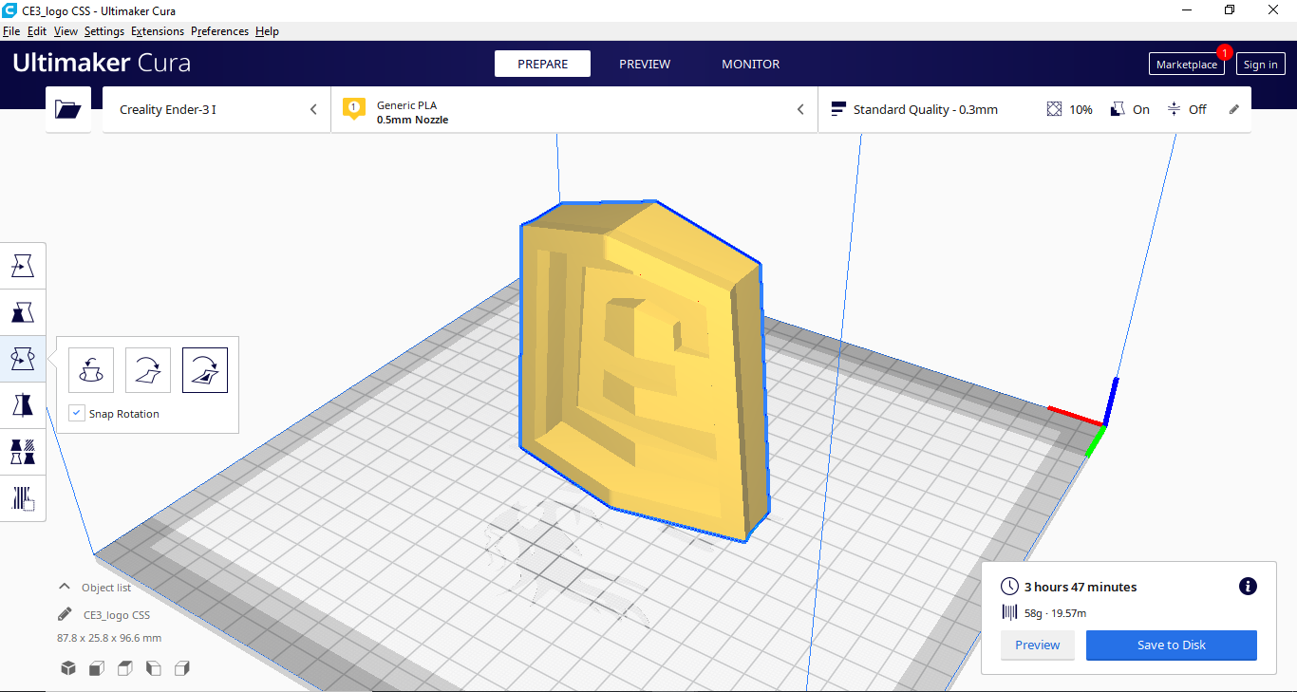This screenshot has height=692, width=1297.
Task: Switch to the MONITOR stage tab
Action: click(x=750, y=64)
